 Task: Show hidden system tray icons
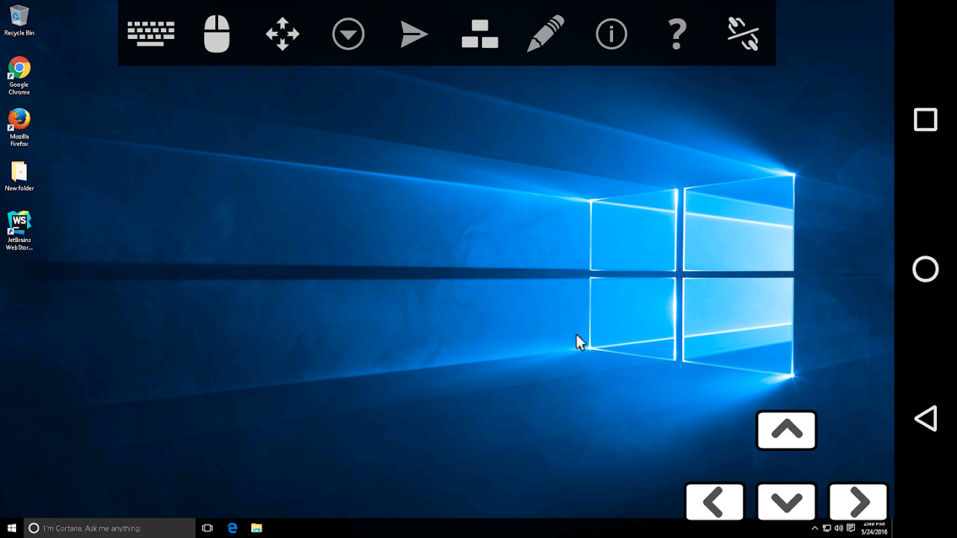(816, 529)
